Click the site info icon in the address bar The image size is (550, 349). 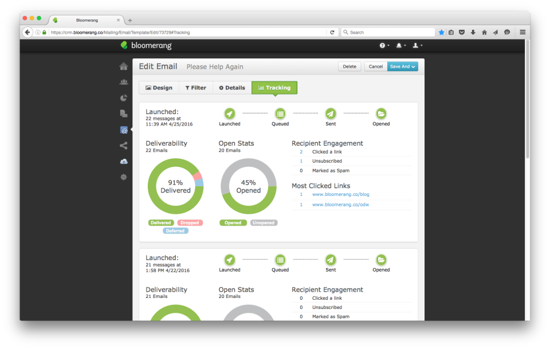coord(38,32)
